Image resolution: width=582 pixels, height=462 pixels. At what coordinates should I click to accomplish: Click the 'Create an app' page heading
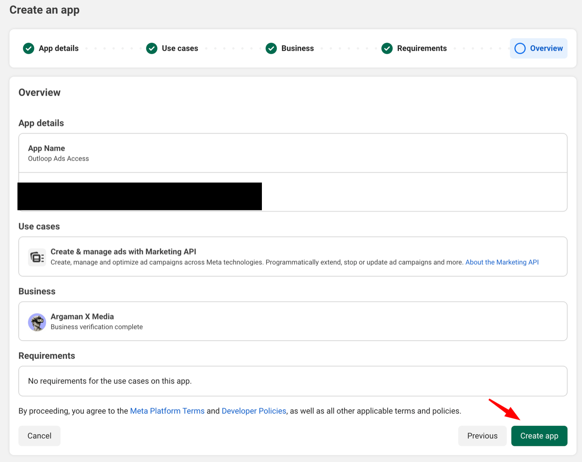44,10
